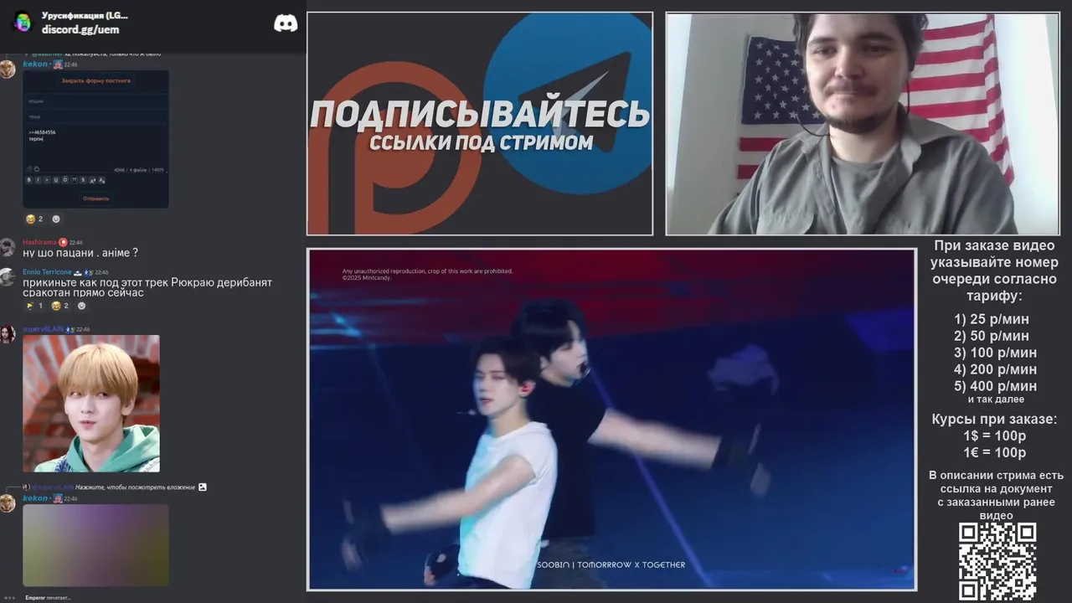This screenshot has width=1072, height=603.
Task: Click the tariff line '1) 25 р/мин'
Action: coord(992,319)
